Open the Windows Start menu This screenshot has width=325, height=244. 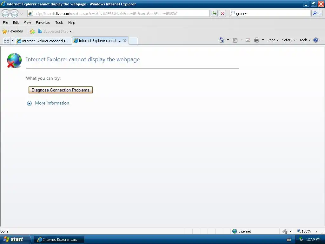15,239
